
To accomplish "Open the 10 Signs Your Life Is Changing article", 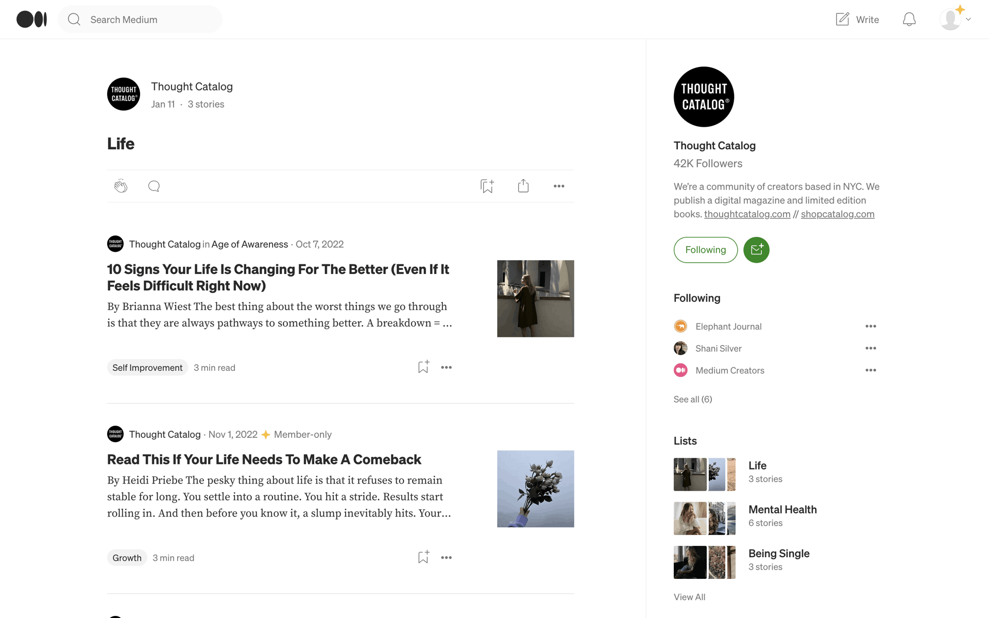I will click(x=278, y=277).
